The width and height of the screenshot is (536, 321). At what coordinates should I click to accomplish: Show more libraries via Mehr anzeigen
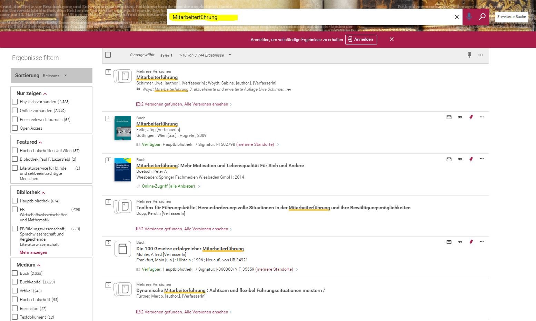tap(33, 252)
